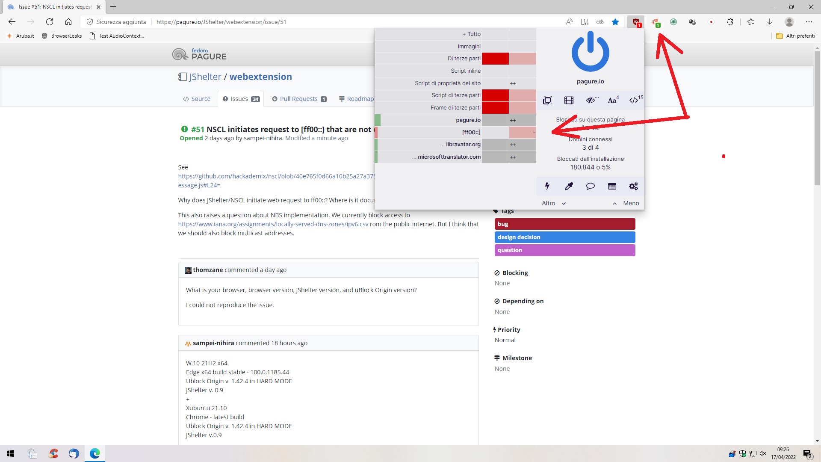Open Edge settings and more menu

tap(809, 22)
